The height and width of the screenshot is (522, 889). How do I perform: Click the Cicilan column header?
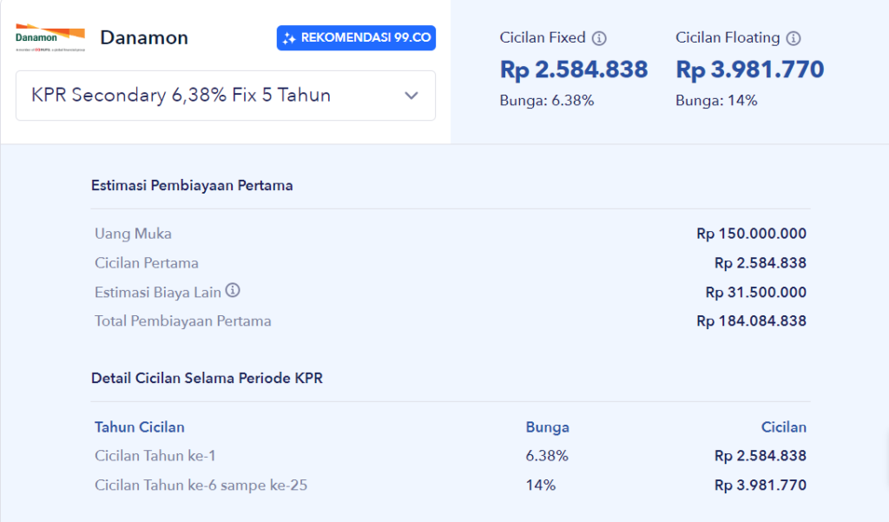pyautogui.click(x=783, y=426)
